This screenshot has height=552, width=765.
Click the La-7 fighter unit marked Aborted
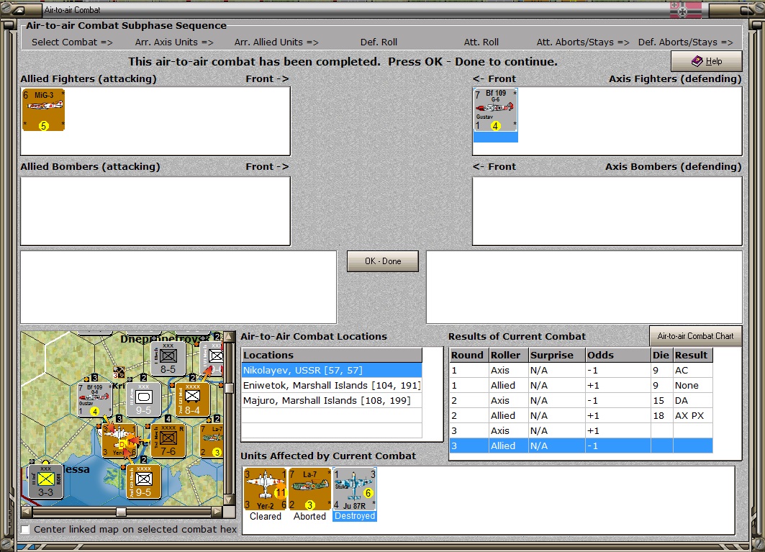point(309,489)
